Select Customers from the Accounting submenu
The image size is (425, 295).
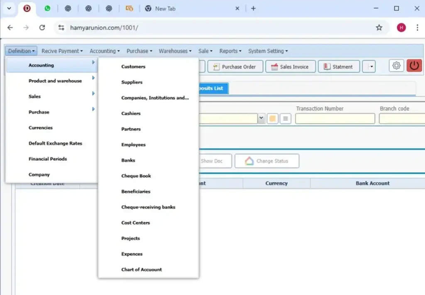click(133, 66)
